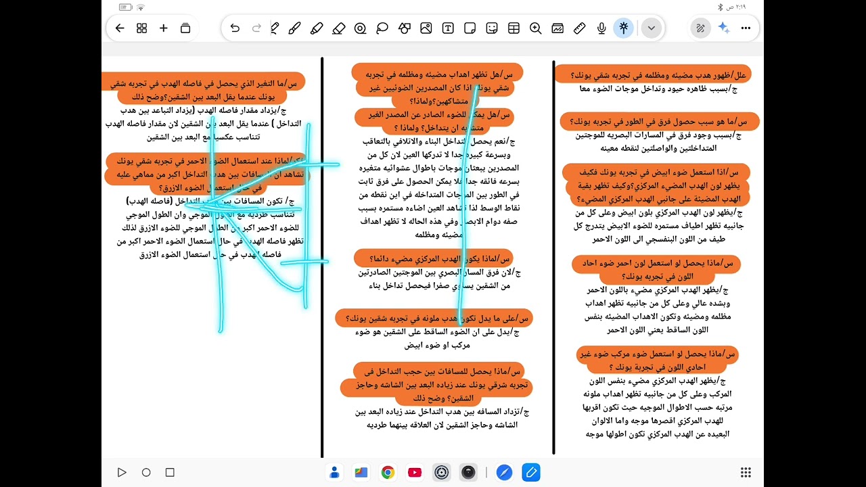The width and height of the screenshot is (866, 487).
Task: Click the Wi-Fi status icon
Action: coord(140,7)
